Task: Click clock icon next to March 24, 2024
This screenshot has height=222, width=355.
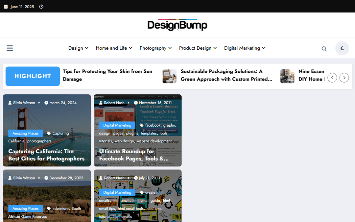Action: (x=46, y=103)
